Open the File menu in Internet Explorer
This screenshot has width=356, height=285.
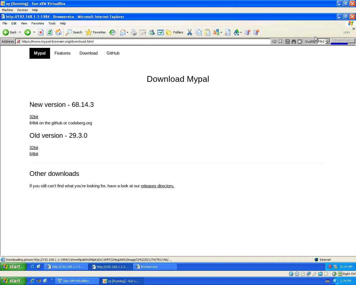click(x=5, y=23)
